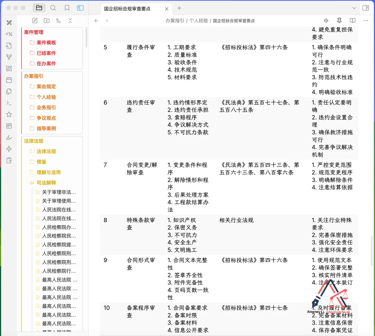Open the tab list dropdown chevron
The height and width of the screenshot is (336, 375).
coord(354,8)
